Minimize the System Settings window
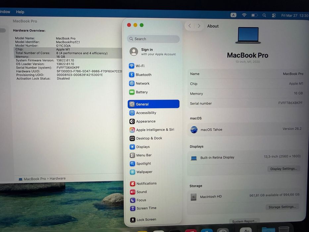Viewport: 309px width, 232px height. coord(135,25)
